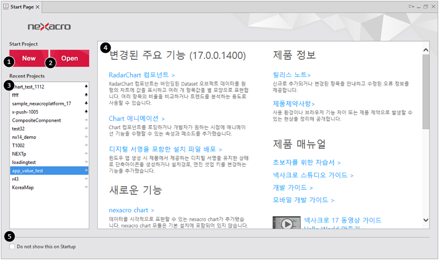Click the Open project button
Image resolution: width=439 pixels, height=260 pixels.
coord(70,58)
